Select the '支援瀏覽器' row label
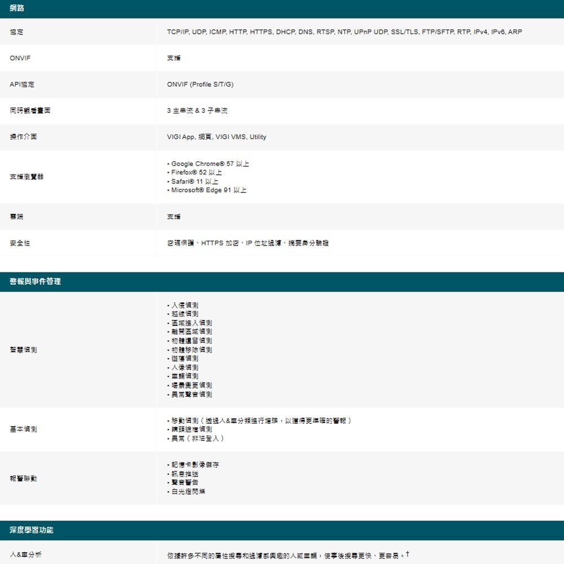The height and width of the screenshot is (564, 564). [27, 177]
